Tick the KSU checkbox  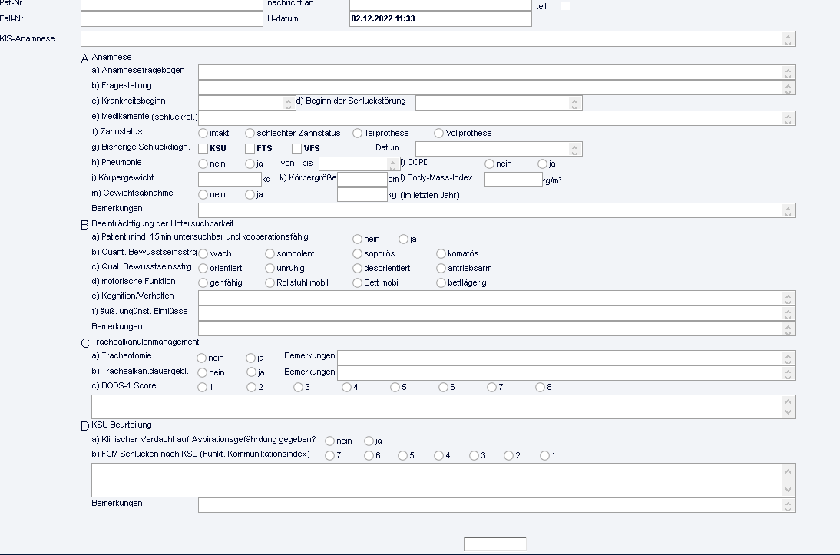203,148
